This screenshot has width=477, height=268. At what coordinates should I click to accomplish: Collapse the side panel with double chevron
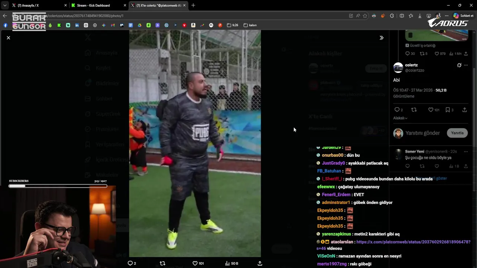pos(382,38)
